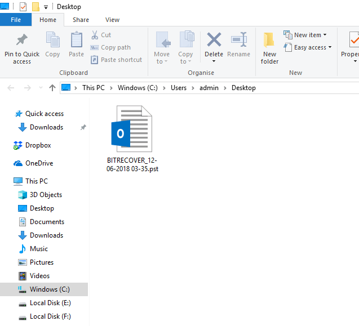Image resolution: width=359 pixels, height=326 pixels.
Task: Click This PC in the address bar
Action: (x=94, y=88)
